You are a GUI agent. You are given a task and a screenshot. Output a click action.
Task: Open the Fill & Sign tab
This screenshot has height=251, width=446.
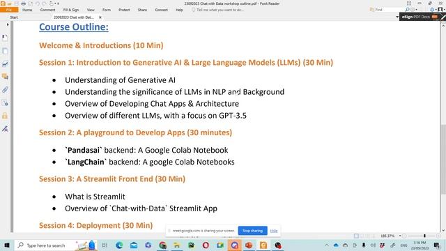coord(71,10)
